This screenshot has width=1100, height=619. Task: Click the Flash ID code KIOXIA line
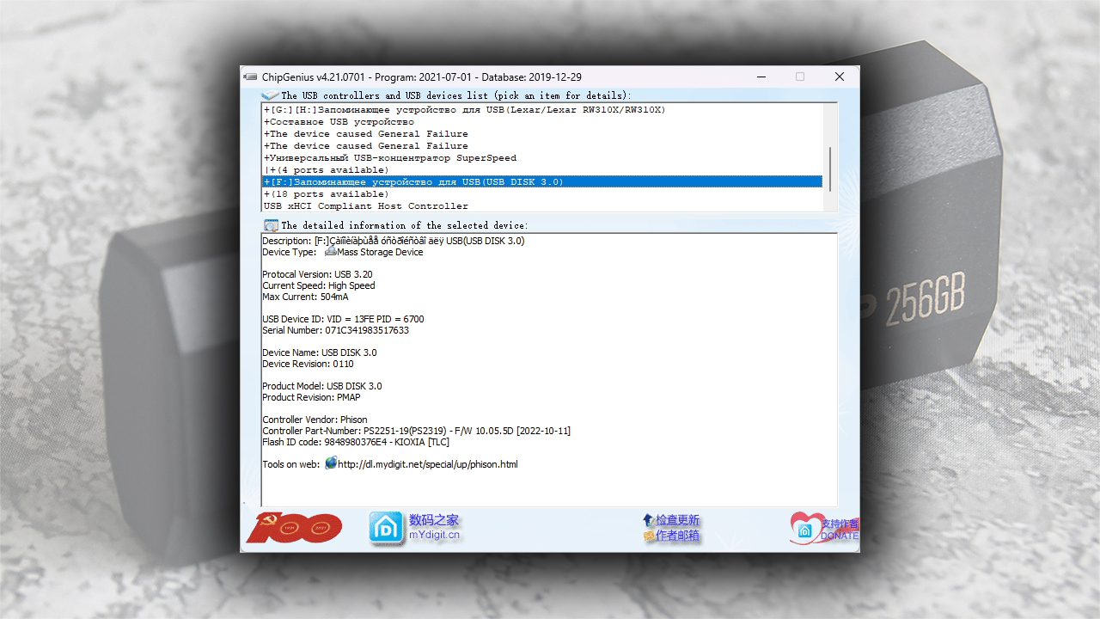click(356, 442)
